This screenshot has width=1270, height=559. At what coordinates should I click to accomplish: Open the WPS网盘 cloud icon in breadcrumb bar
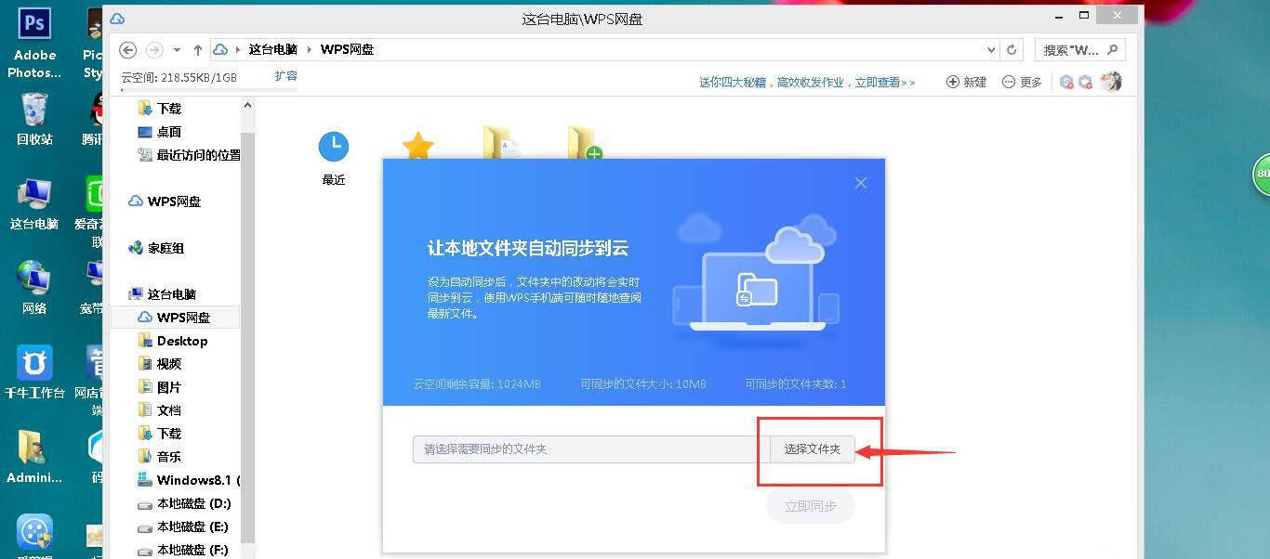220,49
